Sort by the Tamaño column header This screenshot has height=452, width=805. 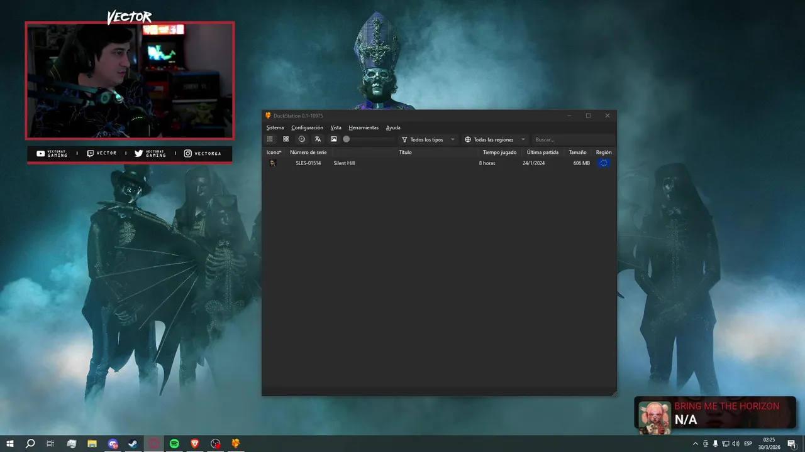tap(577, 152)
